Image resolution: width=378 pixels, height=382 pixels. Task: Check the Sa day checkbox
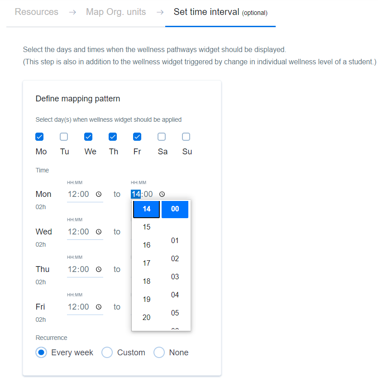pos(162,137)
